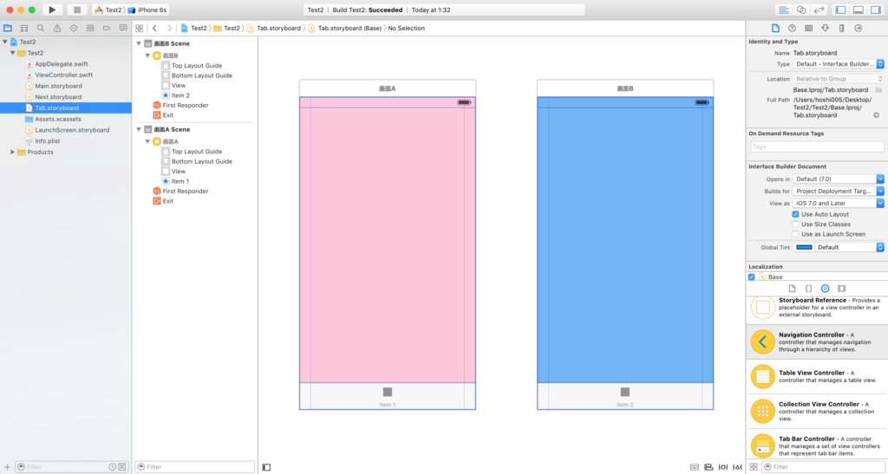Screen dimensions: 888x474
Task: Stop the running build
Action: pyautogui.click(x=77, y=10)
